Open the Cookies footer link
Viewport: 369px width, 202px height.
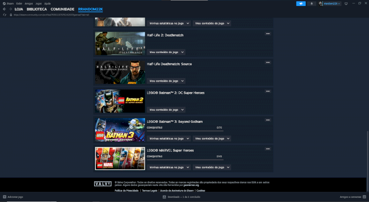(x=201, y=190)
